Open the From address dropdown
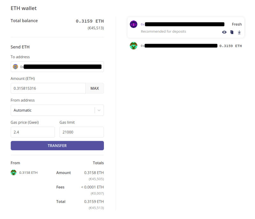The image size is (255, 219). 57,110
